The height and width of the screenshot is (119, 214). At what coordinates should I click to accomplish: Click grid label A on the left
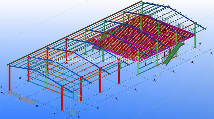tap(2, 92)
